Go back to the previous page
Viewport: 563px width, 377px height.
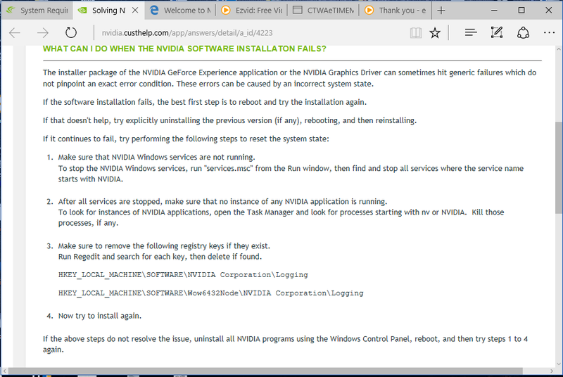coord(15,33)
